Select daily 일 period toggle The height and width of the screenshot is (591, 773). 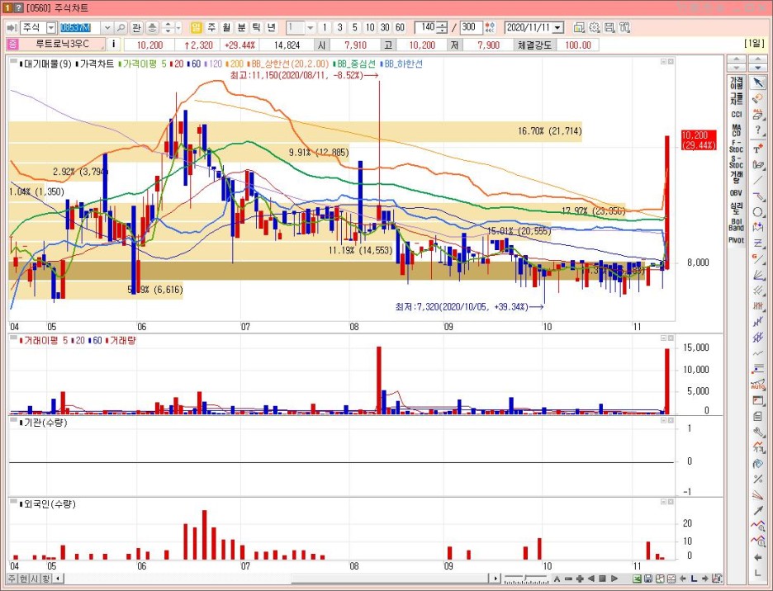pos(197,27)
